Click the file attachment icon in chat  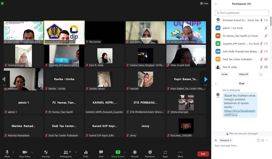click(x=258, y=140)
